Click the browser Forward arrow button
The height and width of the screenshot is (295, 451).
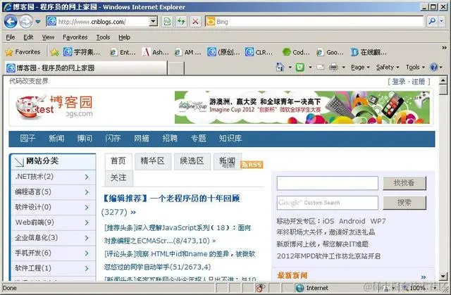[x=26, y=22]
